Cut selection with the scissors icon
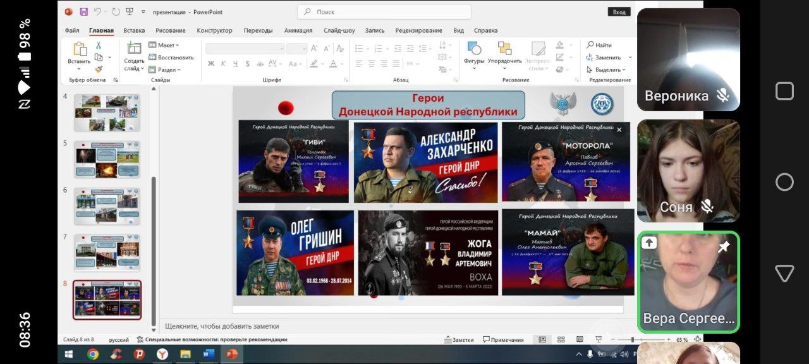Viewport: 809px width, 364px height. coord(99,45)
